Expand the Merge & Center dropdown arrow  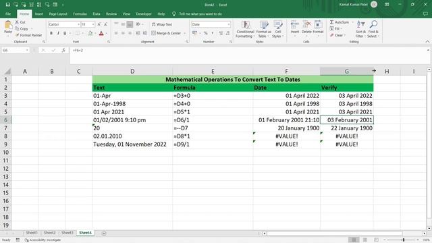click(184, 33)
